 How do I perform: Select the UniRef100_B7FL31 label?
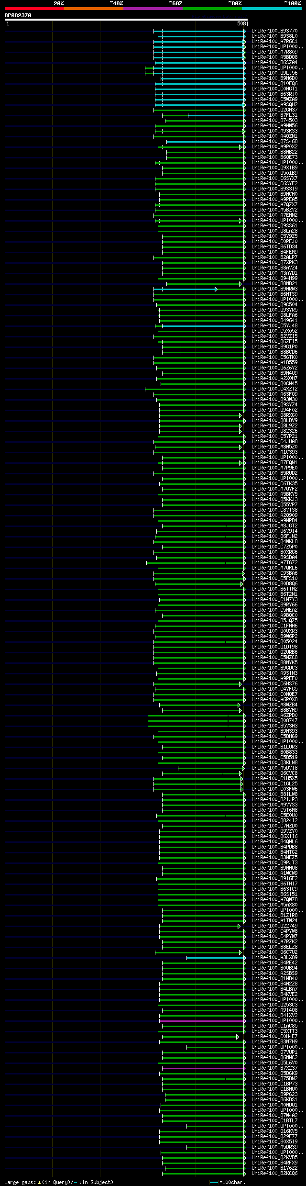click(274, 115)
